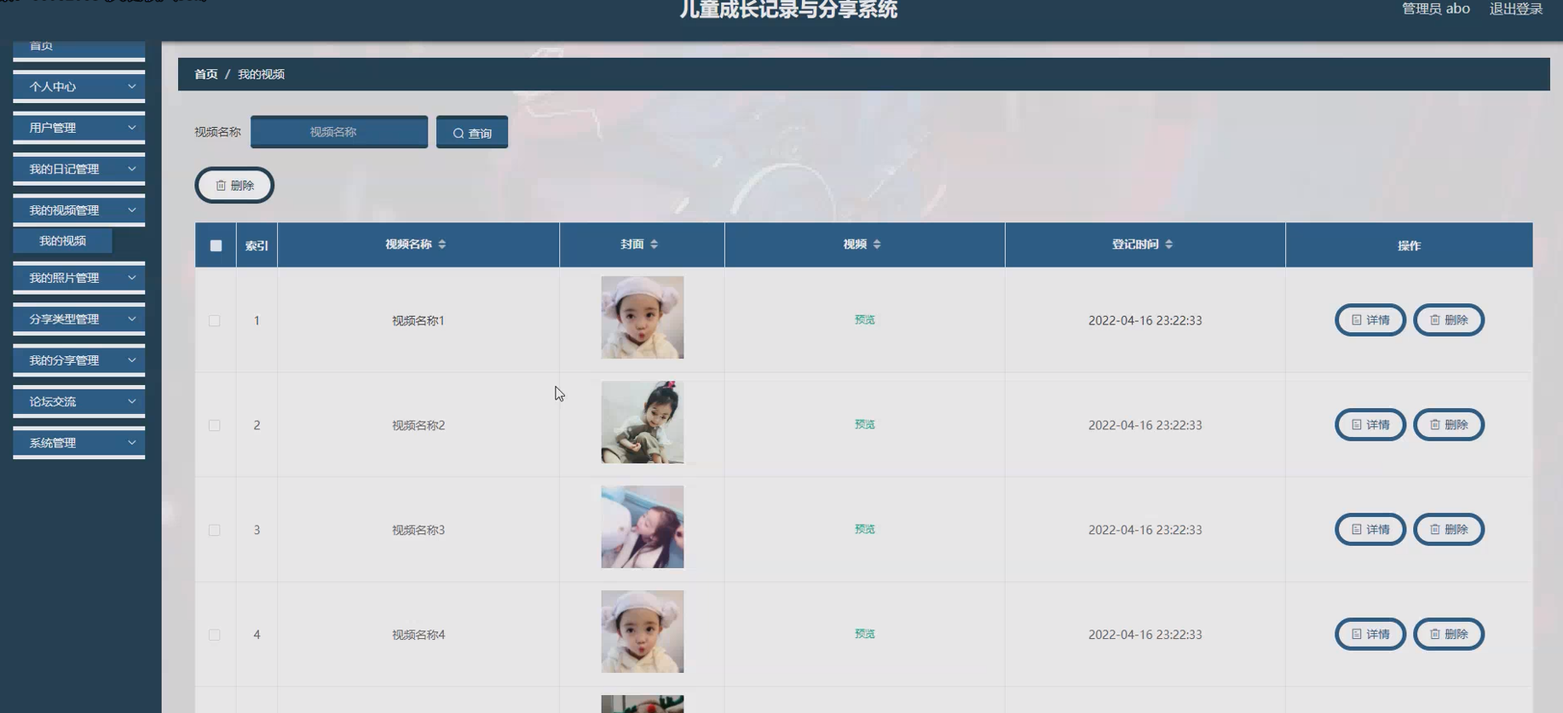Check the checkbox for row 2
Image resolution: width=1563 pixels, height=713 pixels.
pyautogui.click(x=215, y=426)
